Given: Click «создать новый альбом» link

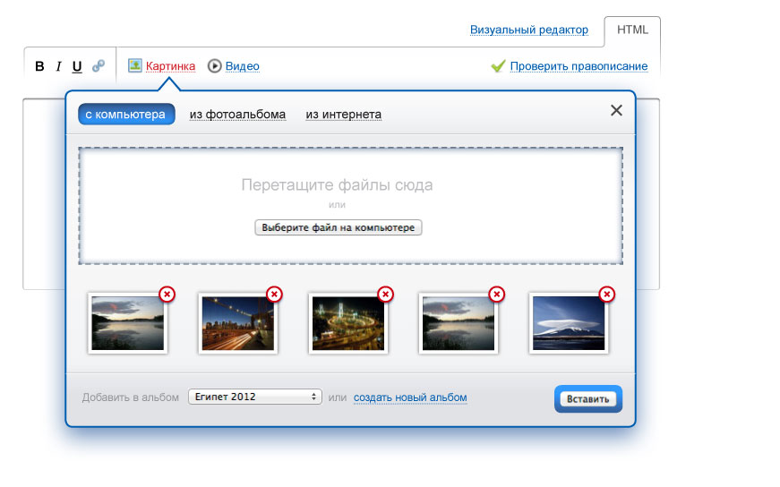Looking at the screenshot, I should [x=410, y=397].
